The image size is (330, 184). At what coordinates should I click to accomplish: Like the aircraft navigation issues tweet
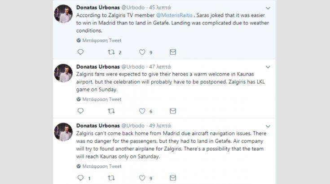[x=142, y=178]
